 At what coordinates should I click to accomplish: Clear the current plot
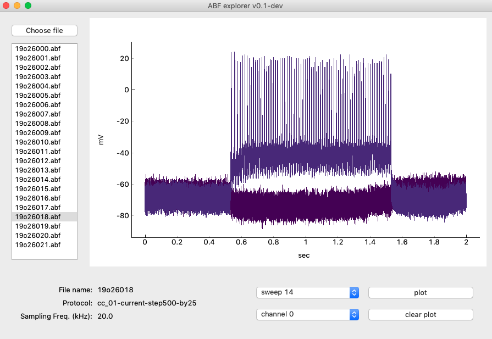pyautogui.click(x=420, y=314)
